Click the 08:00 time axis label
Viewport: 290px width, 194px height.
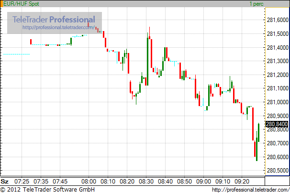pos(89,182)
